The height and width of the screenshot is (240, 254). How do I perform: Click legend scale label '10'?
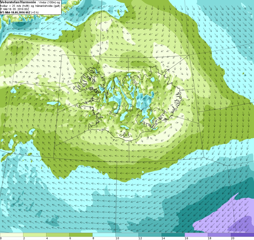[x=117, y=238]
